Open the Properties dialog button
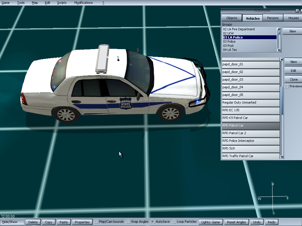The height and width of the screenshot is (226, 302). tap(82, 222)
